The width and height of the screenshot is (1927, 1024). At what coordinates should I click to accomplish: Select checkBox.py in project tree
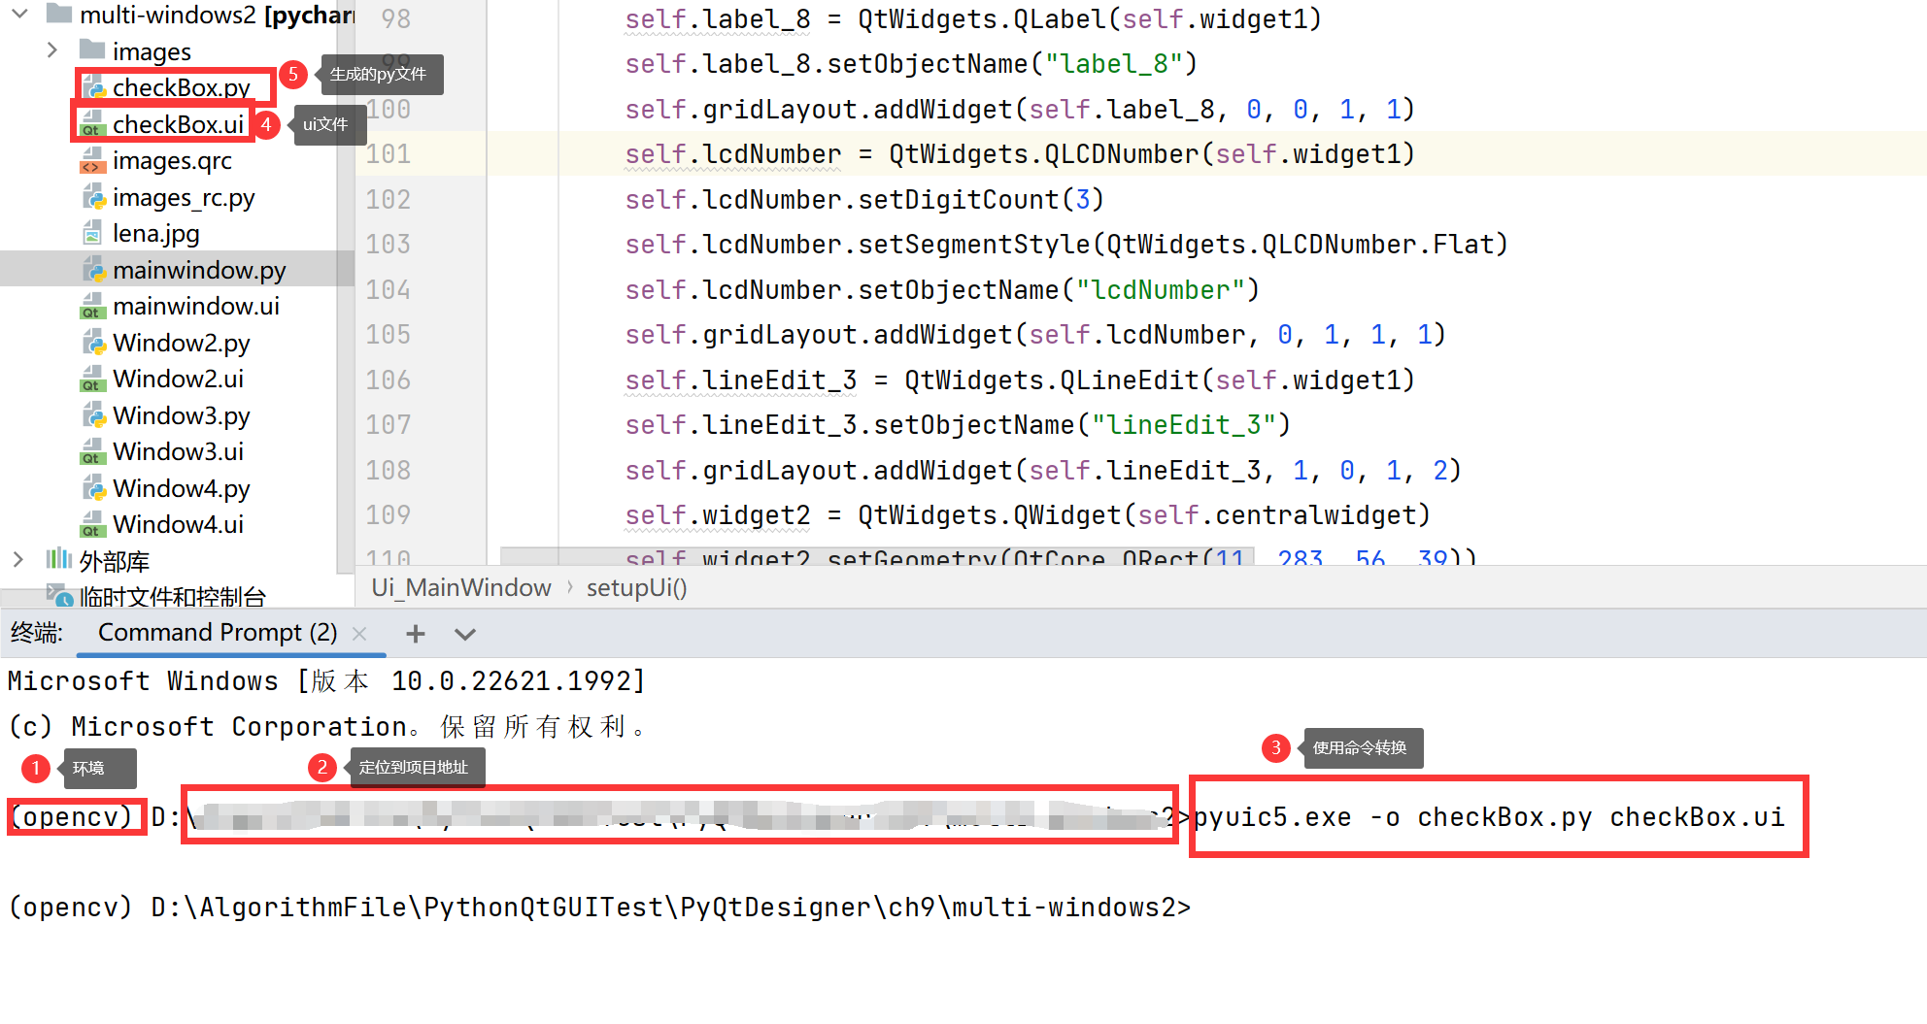point(182,87)
